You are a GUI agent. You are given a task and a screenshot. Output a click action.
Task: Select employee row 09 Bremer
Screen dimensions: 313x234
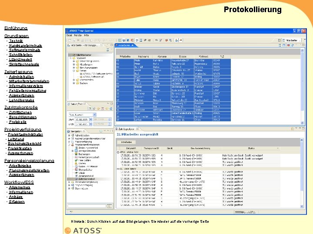coord(173,87)
